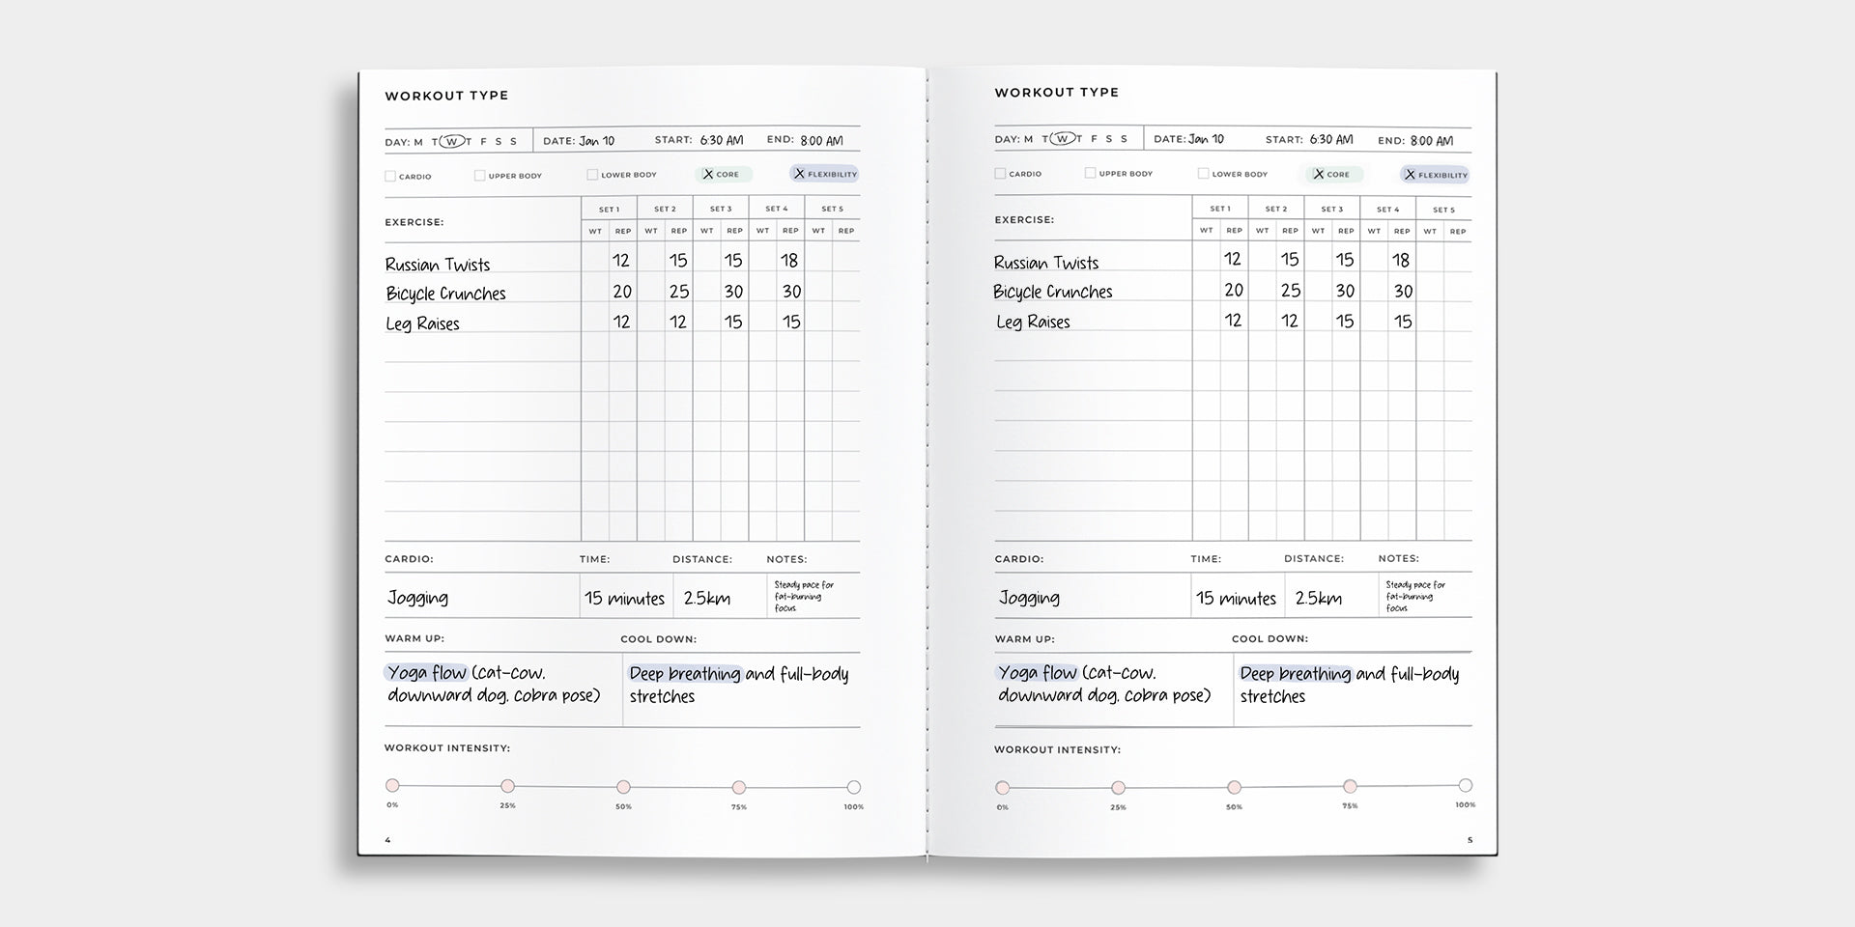Screen dimensions: 1855x927
Task: Click Yoga flow warm up on right page
Action: pyautogui.click(x=1038, y=673)
